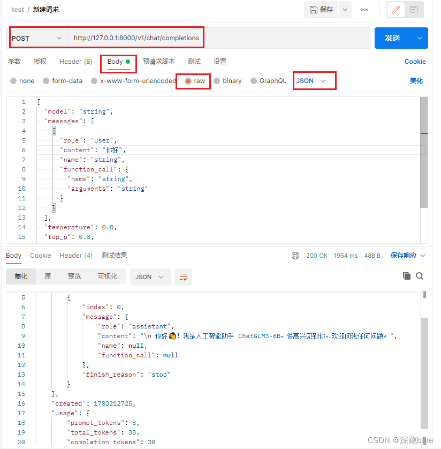Open the response JSON format dropdown

click(x=150, y=277)
